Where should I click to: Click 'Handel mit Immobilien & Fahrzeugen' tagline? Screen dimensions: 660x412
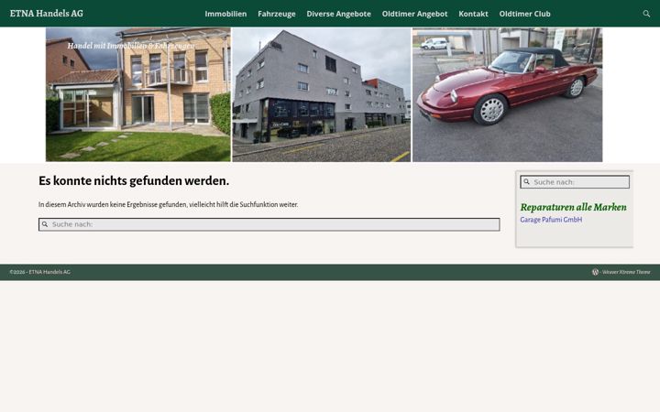[x=131, y=46]
